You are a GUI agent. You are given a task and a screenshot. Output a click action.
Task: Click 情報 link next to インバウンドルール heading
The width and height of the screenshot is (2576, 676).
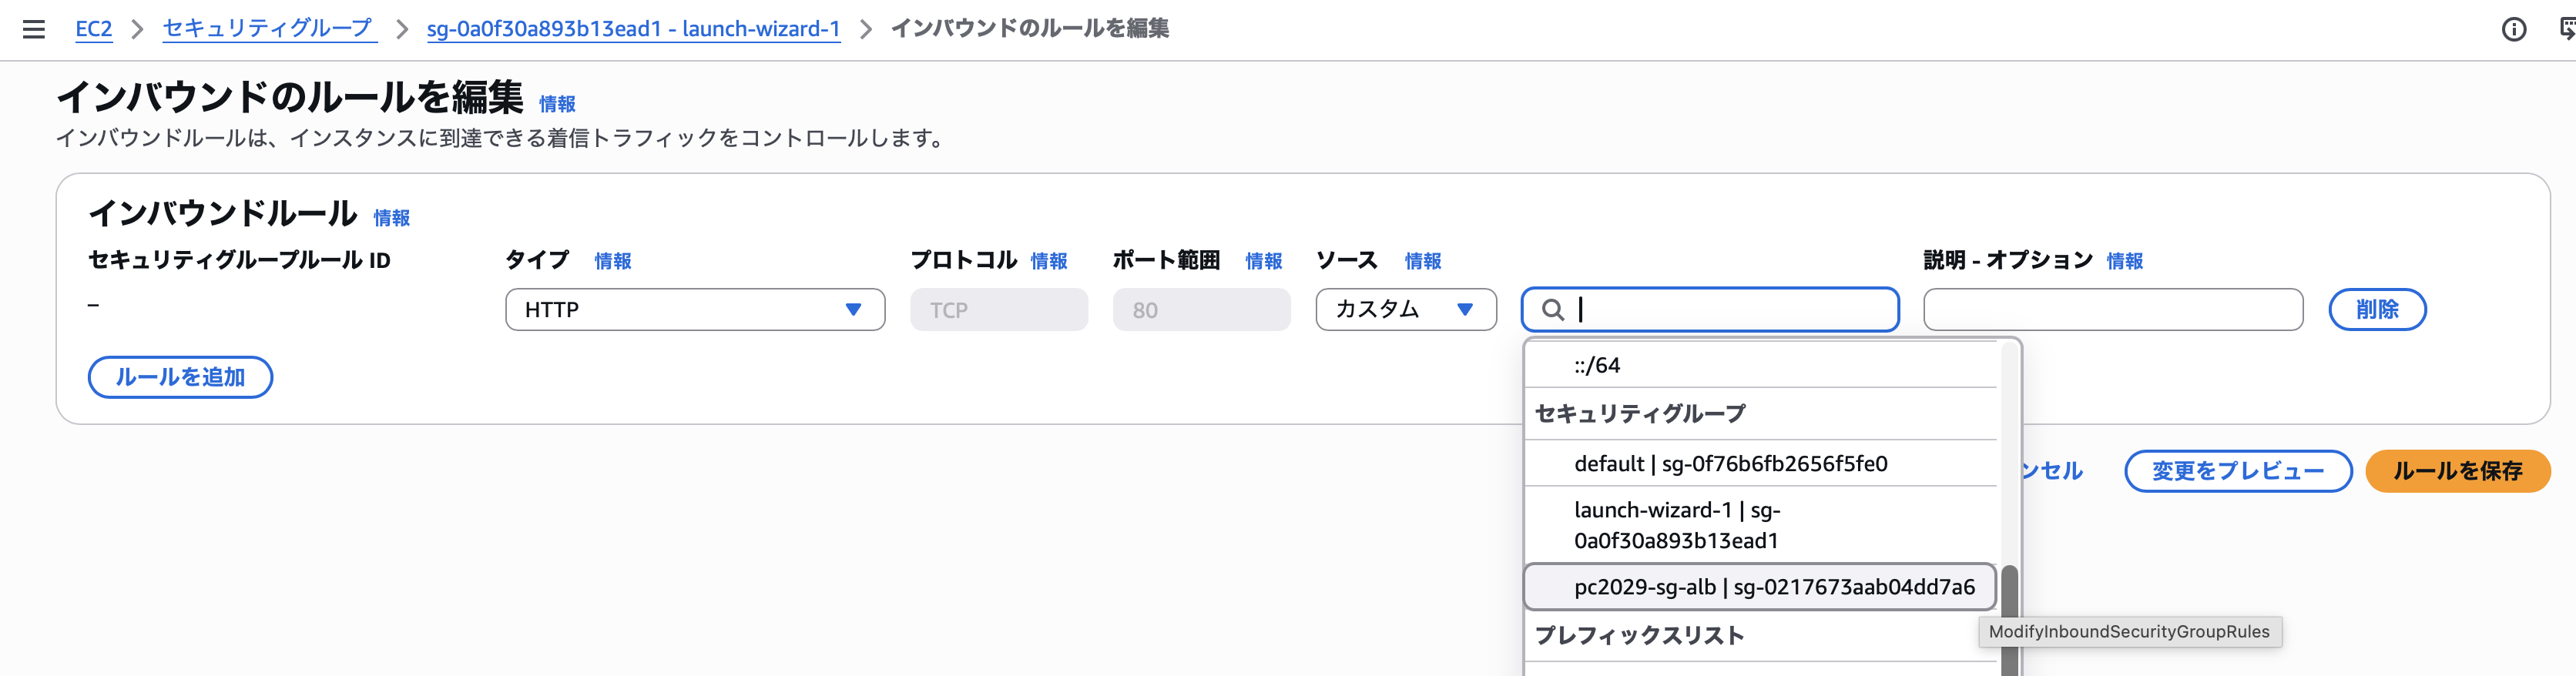pyautogui.click(x=391, y=218)
